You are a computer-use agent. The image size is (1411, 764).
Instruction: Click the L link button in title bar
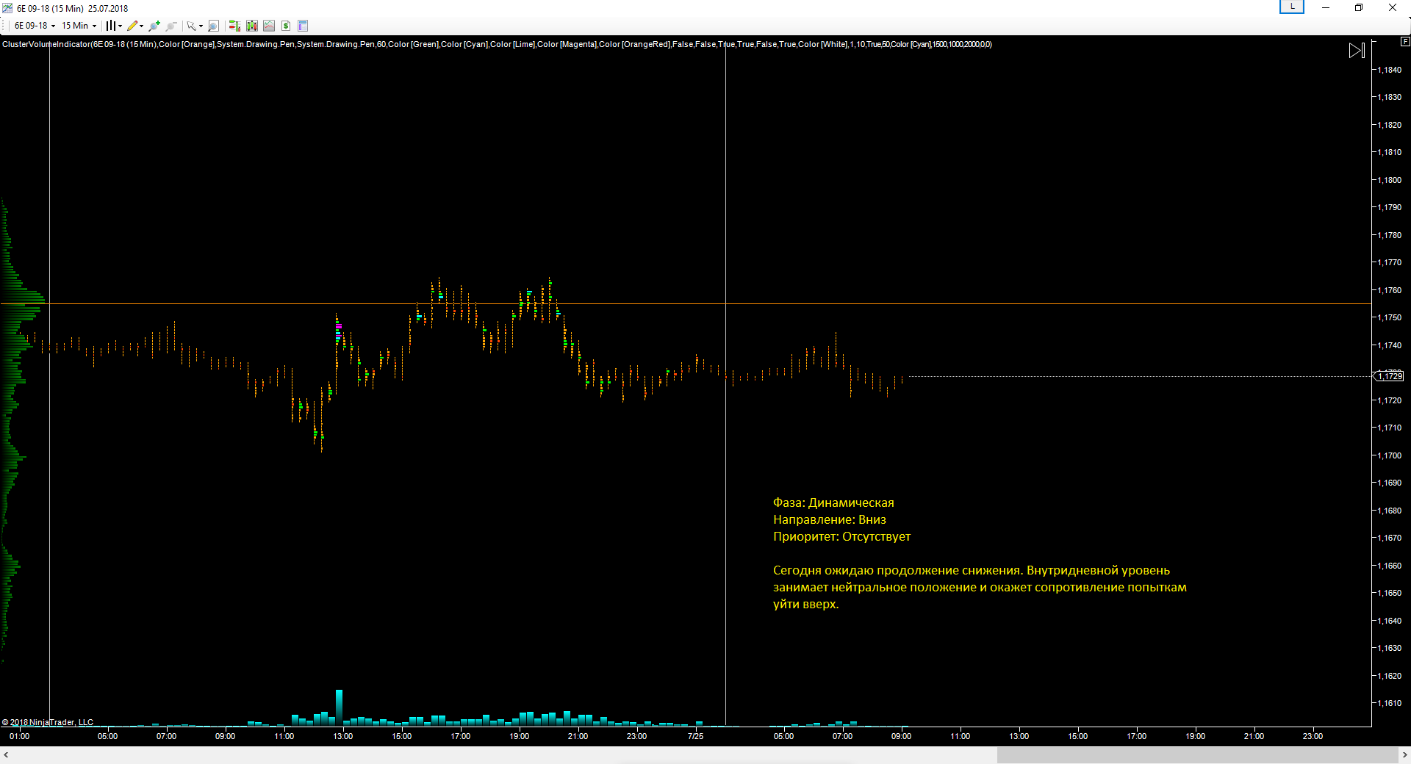coord(1292,7)
